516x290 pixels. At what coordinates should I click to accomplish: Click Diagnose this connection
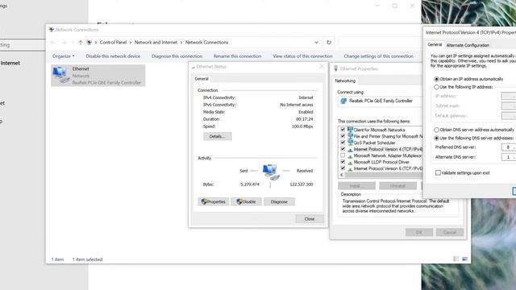click(x=177, y=56)
